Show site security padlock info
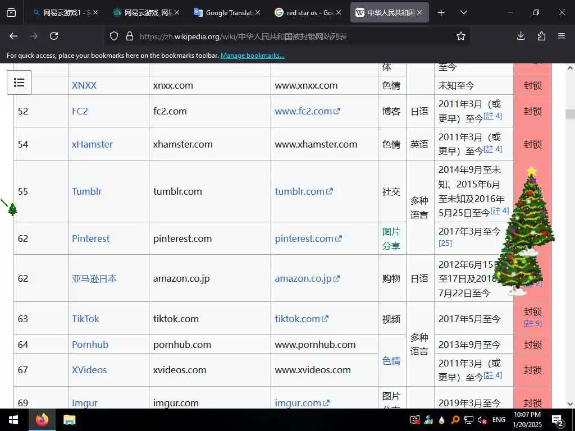Screen dimensions: 575x431 coord(130,36)
